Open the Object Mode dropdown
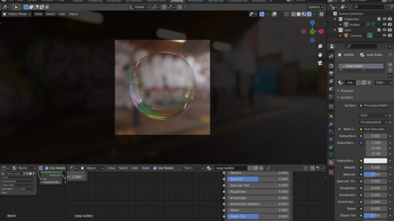Screen dimensions: 394x221 coord(17,14)
